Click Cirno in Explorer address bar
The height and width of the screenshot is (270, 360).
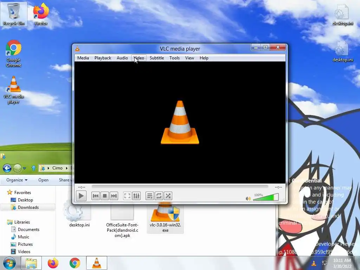click(57, 168)
